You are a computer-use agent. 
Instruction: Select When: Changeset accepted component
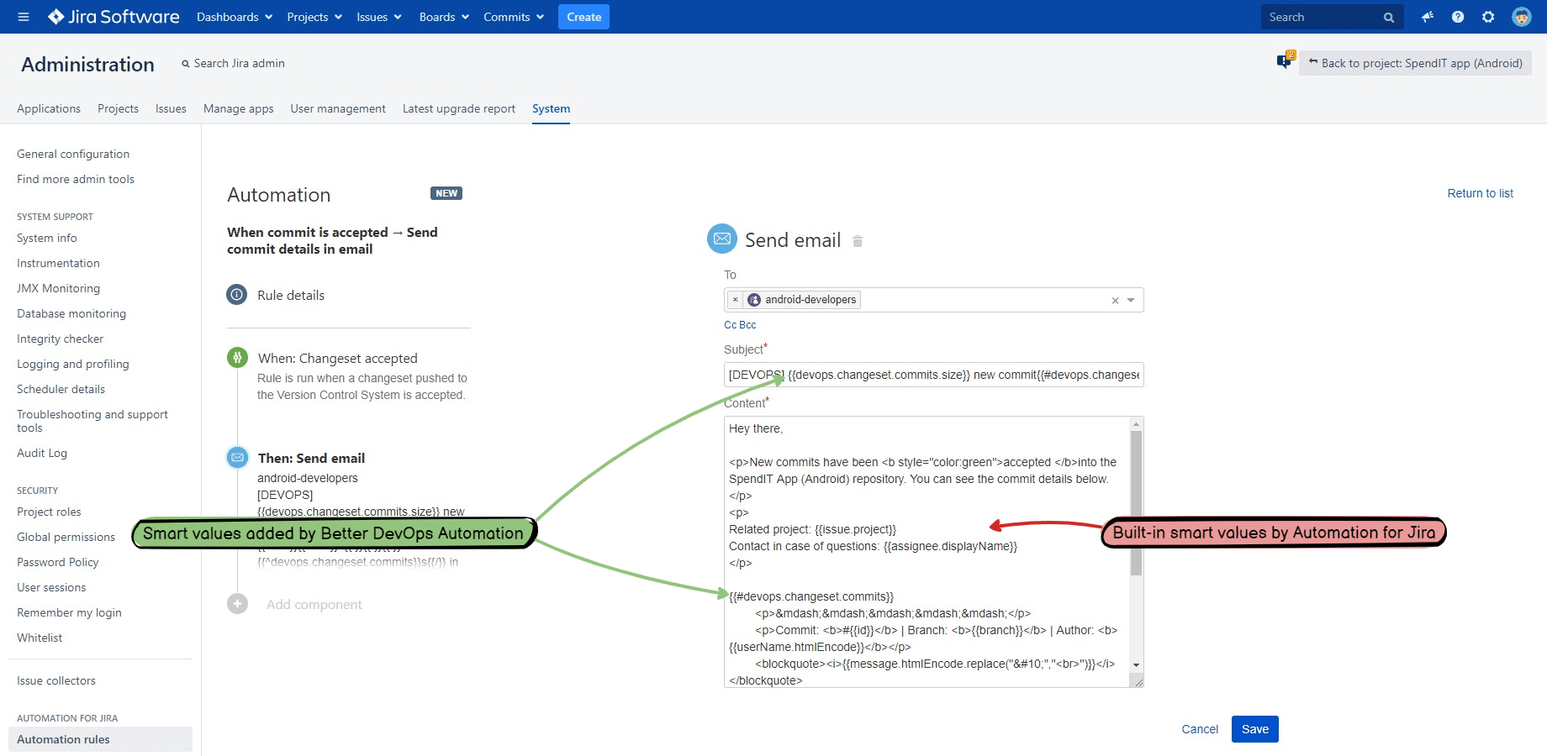337,358
